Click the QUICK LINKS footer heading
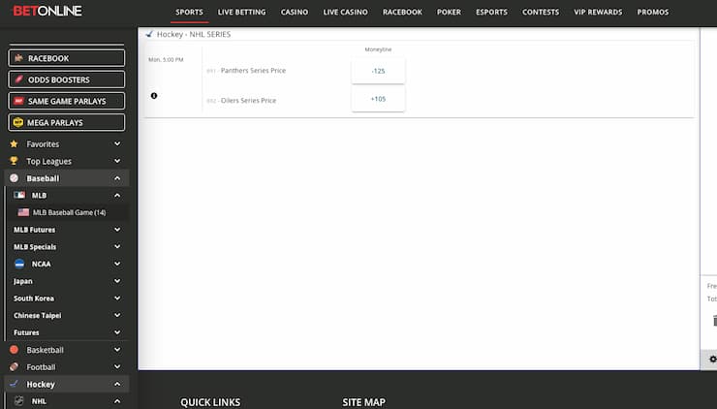Image resolution: width=717 pixels, height=409 pixels. coord(210,402)
